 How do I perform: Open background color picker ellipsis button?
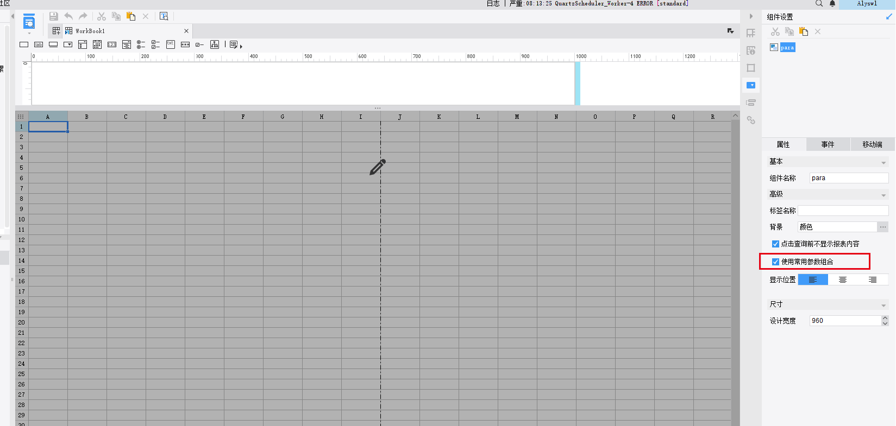[x=883, y=227]
